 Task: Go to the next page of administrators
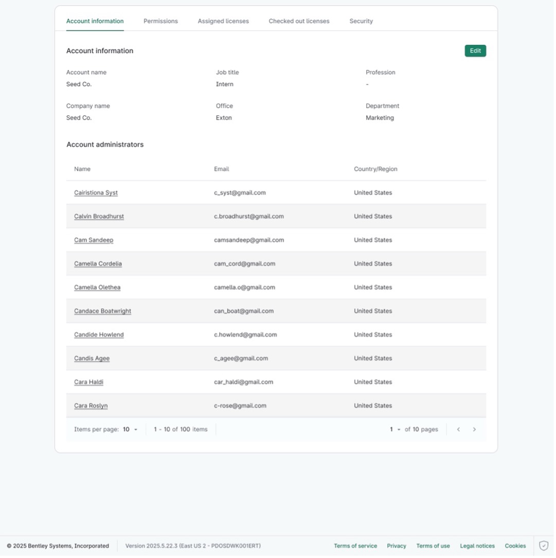tap(474, 429)
